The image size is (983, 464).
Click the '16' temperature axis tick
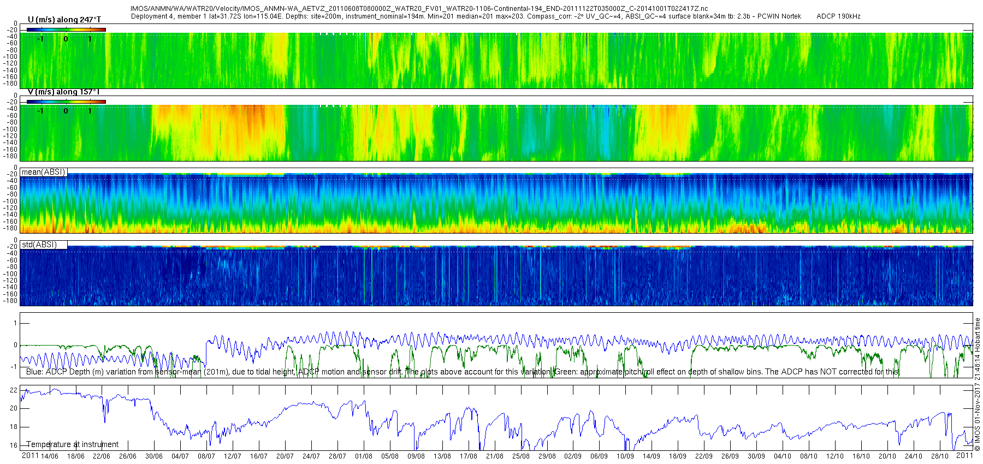[14, 445]
